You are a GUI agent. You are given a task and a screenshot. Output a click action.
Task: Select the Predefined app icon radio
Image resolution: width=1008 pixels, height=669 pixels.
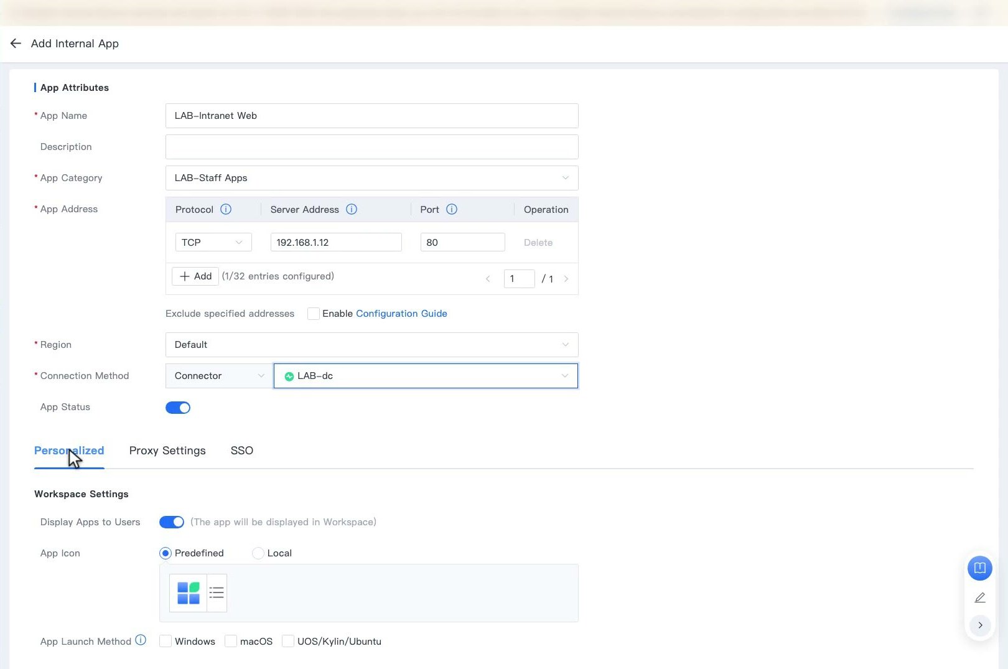(166, 553)
